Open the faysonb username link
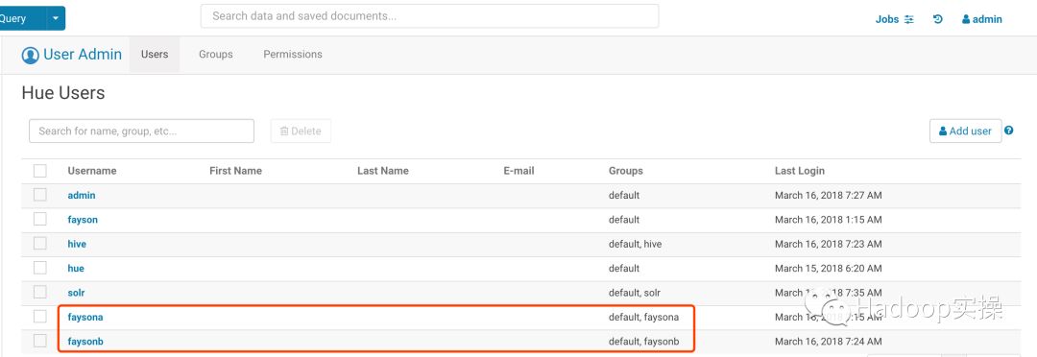This screenshot has width=1037, height=357. pos(85,341)
